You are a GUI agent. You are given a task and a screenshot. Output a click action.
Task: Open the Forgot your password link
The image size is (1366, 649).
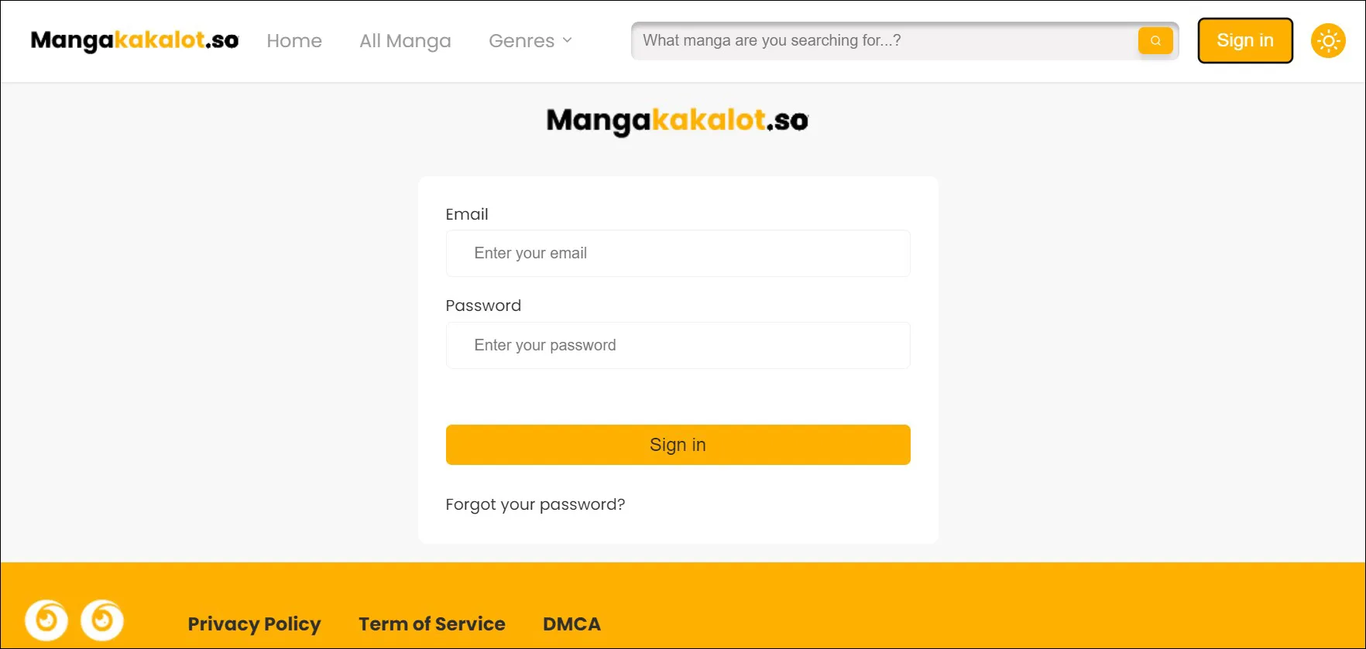point(535,504)
